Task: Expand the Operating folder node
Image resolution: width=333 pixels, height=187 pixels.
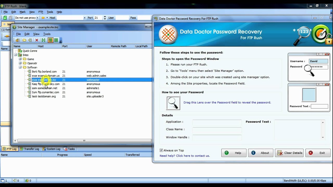Action: (x=20, y=63)
